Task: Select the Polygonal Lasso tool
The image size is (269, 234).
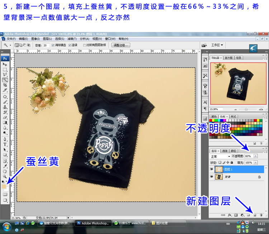Action: pyautogui.click(x=5, y=75)
